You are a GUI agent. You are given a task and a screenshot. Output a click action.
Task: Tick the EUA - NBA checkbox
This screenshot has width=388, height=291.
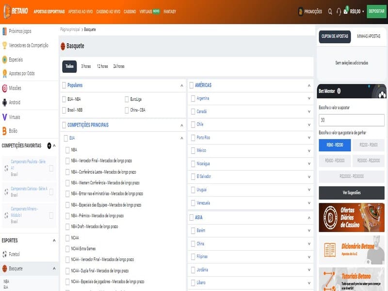64,99
